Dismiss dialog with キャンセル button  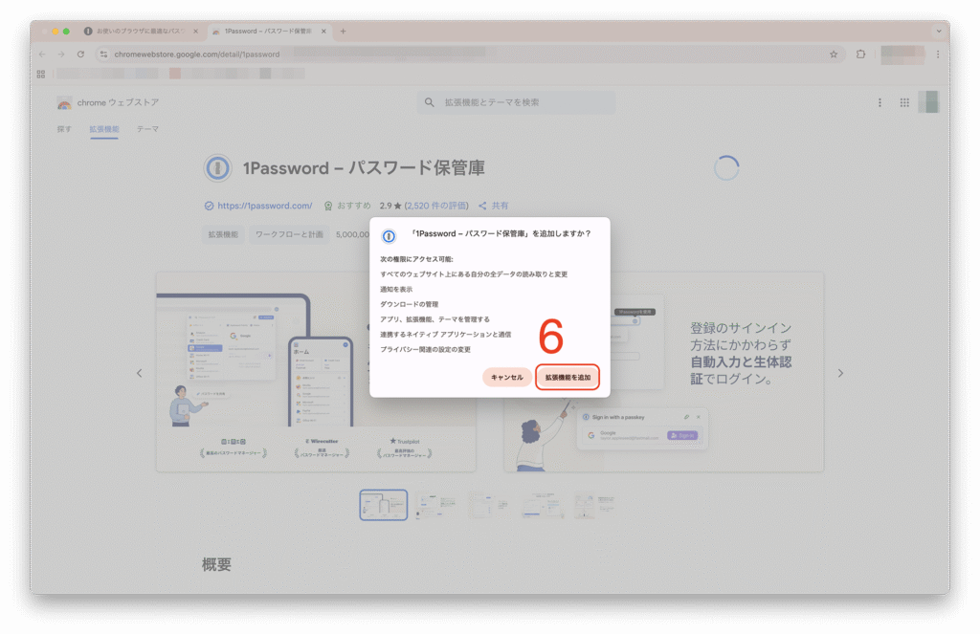pos(507,378)
